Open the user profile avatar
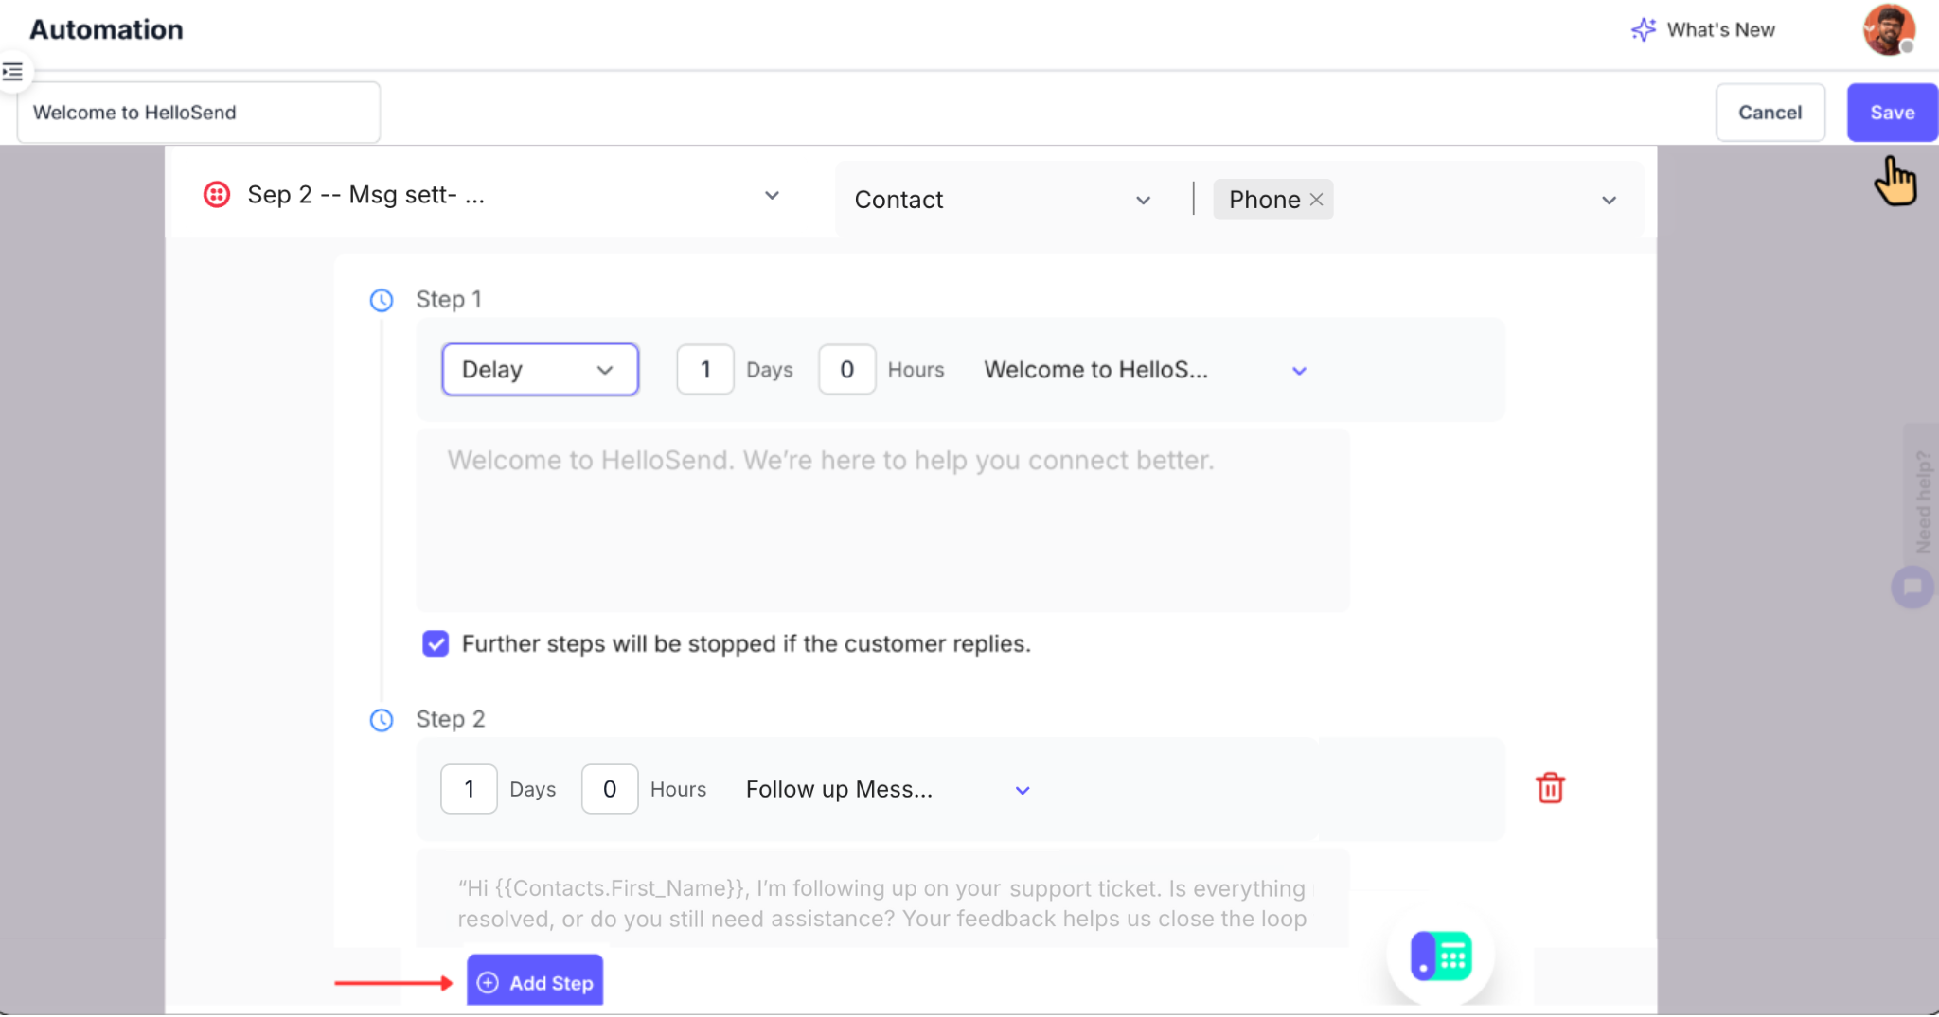 [x=1888, y=30]
